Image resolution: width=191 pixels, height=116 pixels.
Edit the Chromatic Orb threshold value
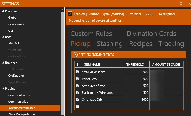137,99
